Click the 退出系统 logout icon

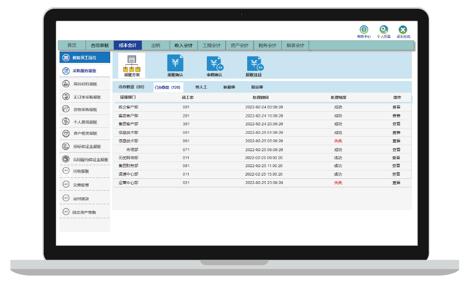[403, 30]
